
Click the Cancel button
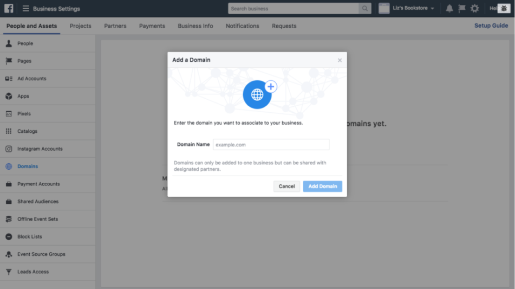[x=286, y=187]
